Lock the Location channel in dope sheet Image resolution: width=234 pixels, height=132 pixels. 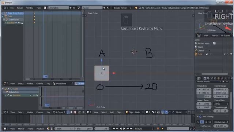coord(22,23)
